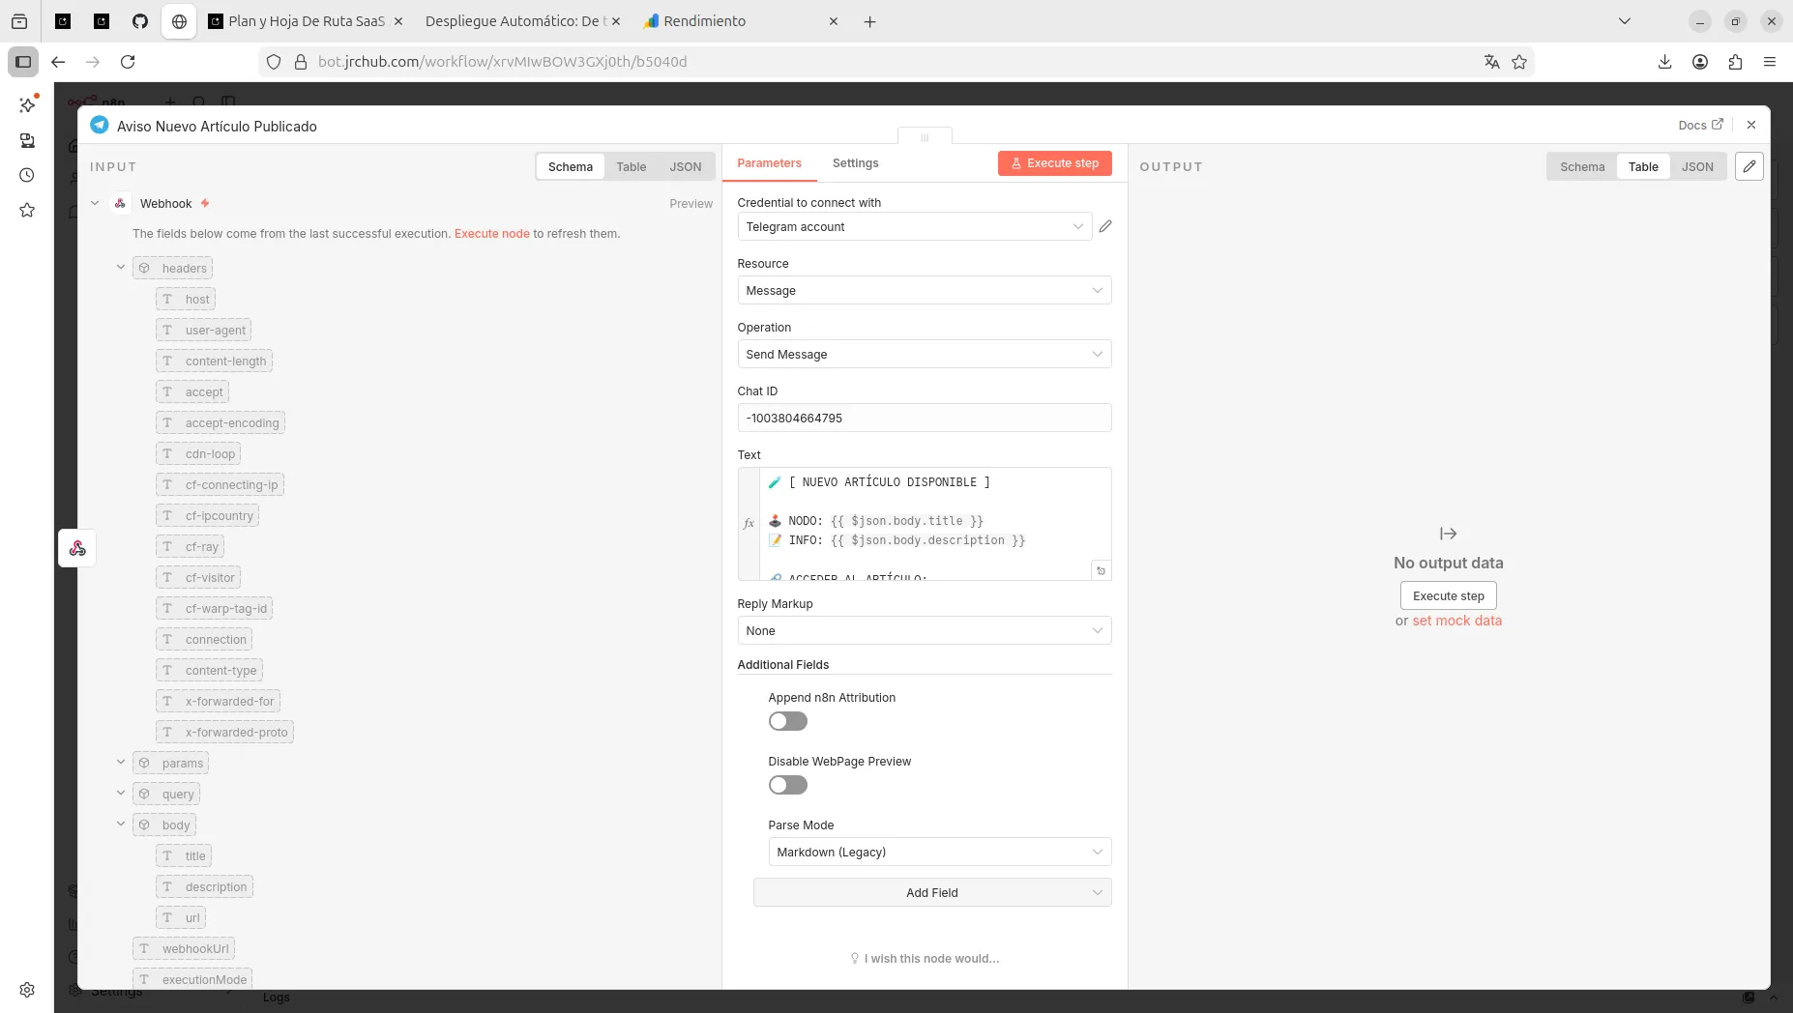Bookmark this page with star icon
The height and width of the screenshot is (1013, 1793).
coord(1519,62)
